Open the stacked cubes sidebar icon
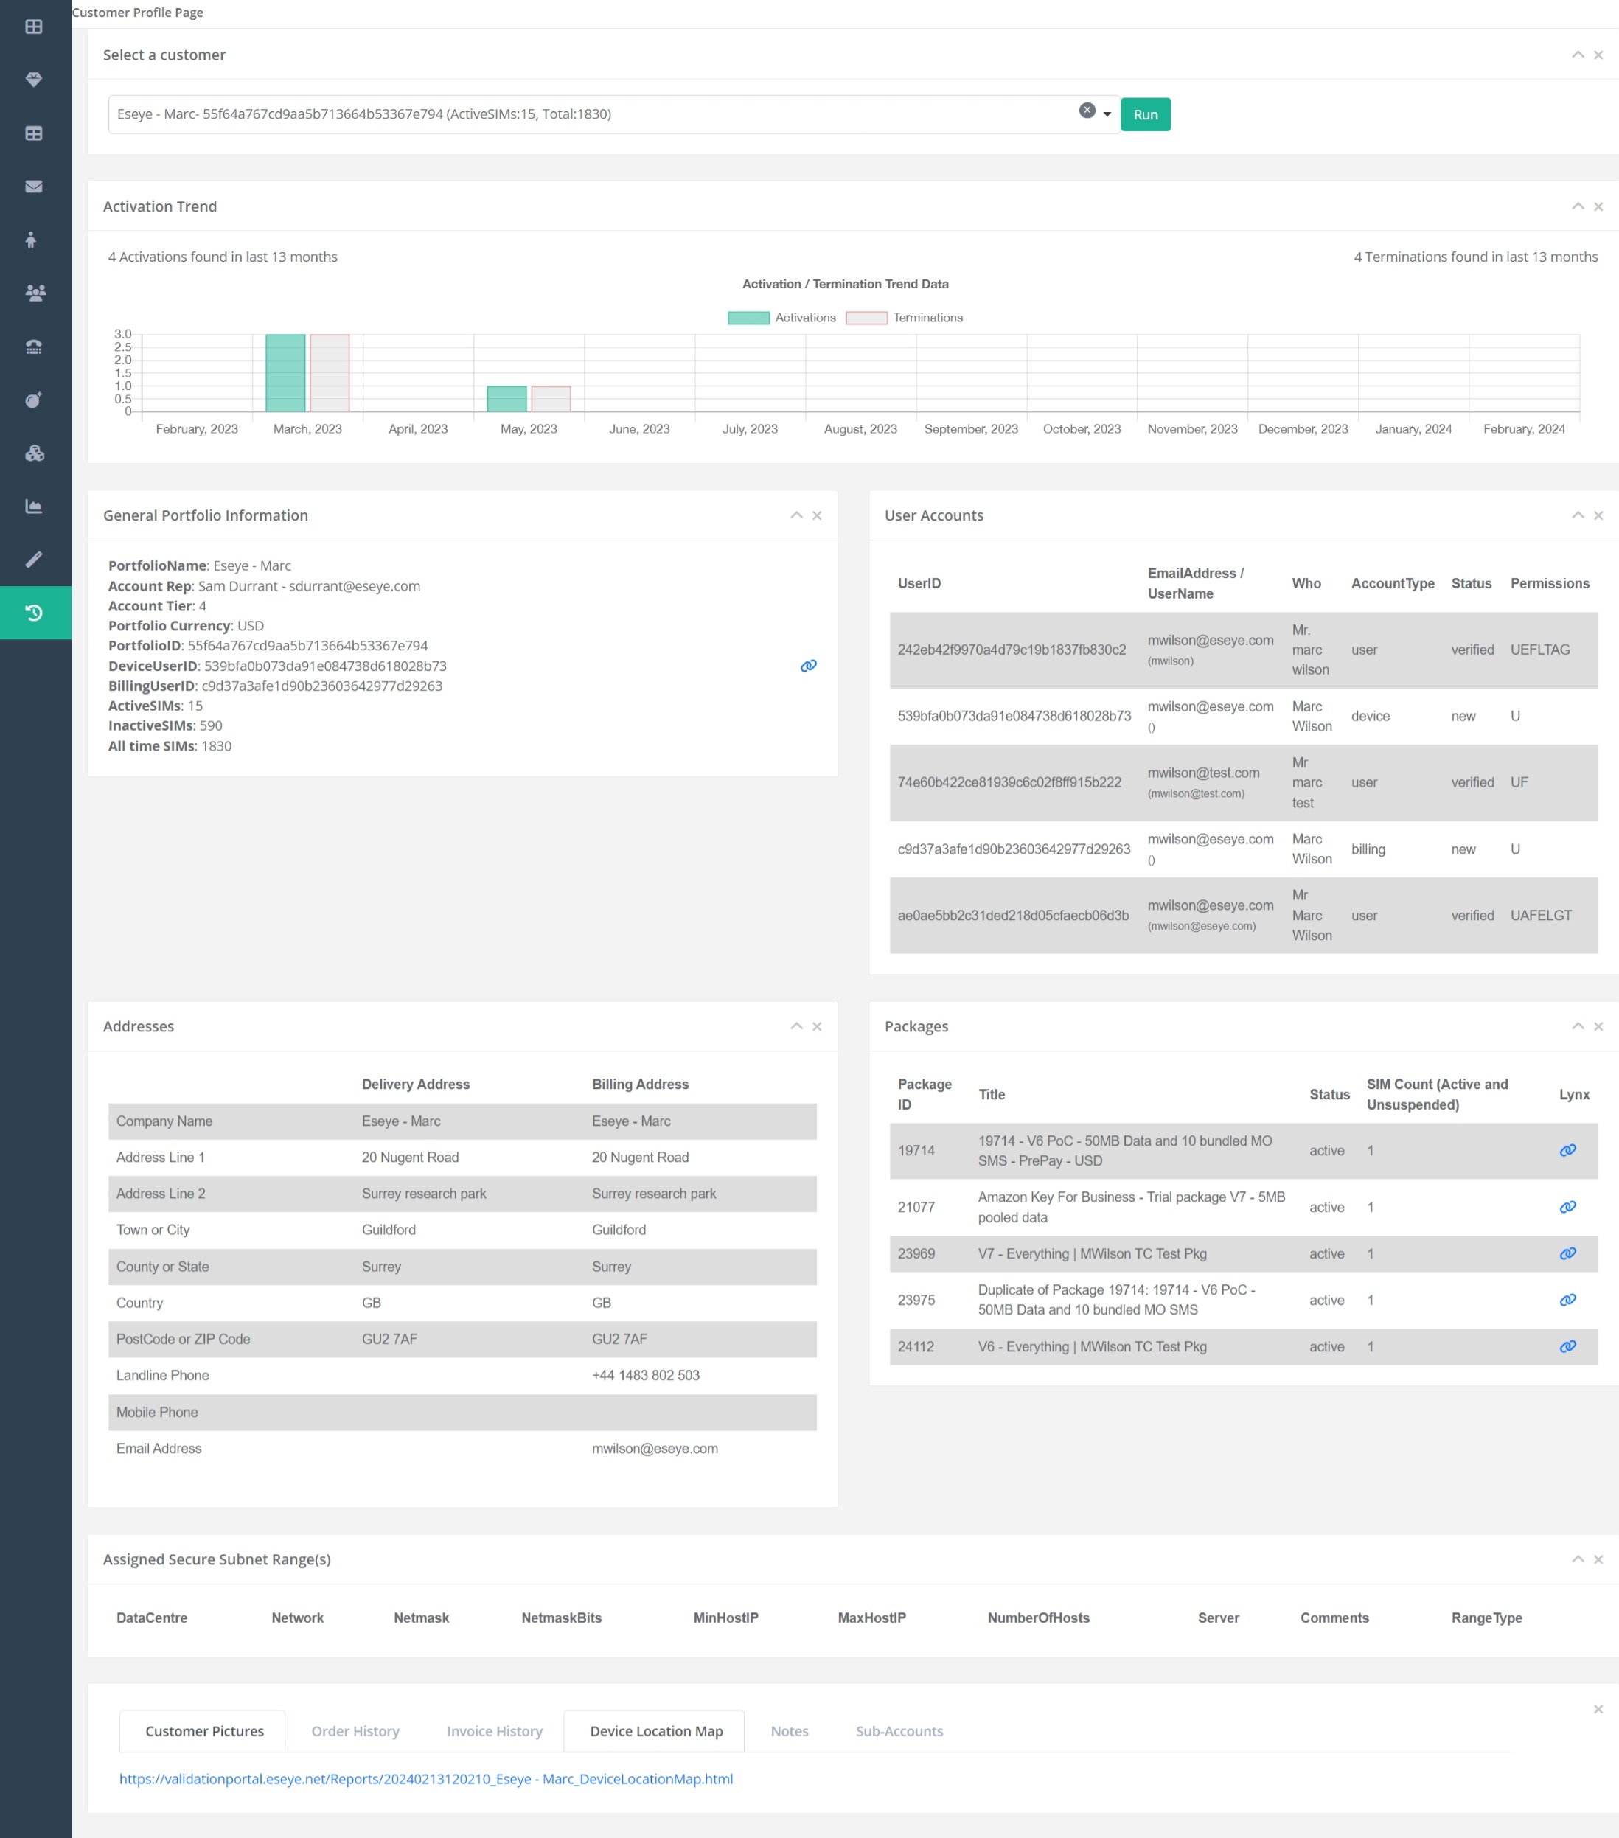Image resolution: width=1619 pixels, height=1838 pixels. pos(34,453)
